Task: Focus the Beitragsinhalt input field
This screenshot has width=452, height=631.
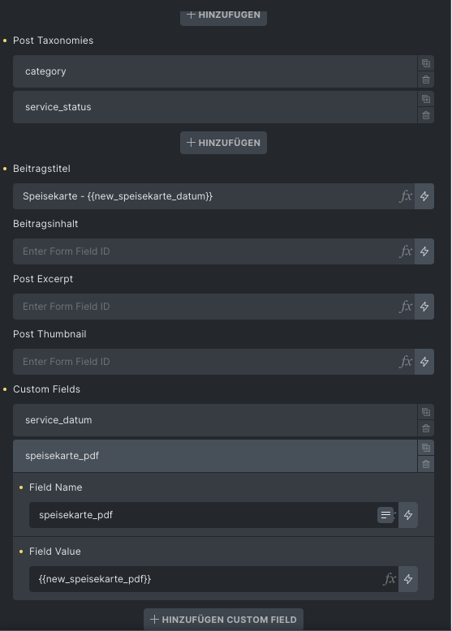Action: (205, 251)
